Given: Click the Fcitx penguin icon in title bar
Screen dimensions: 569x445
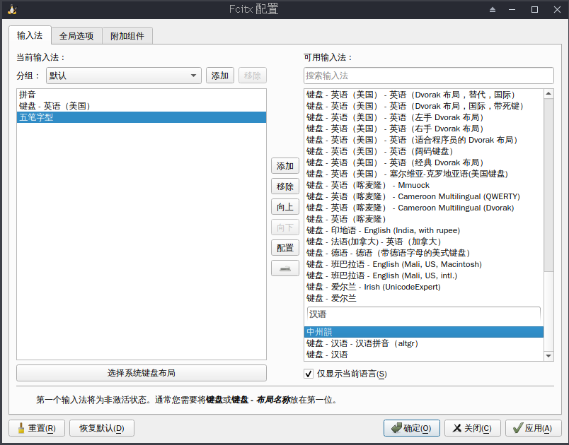Looking at the screenshot, I should point(12,9).
